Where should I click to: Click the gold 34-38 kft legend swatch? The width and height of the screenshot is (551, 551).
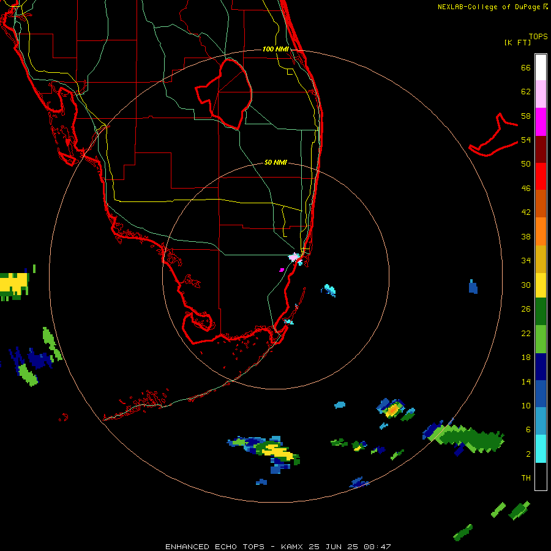point(541,259)
